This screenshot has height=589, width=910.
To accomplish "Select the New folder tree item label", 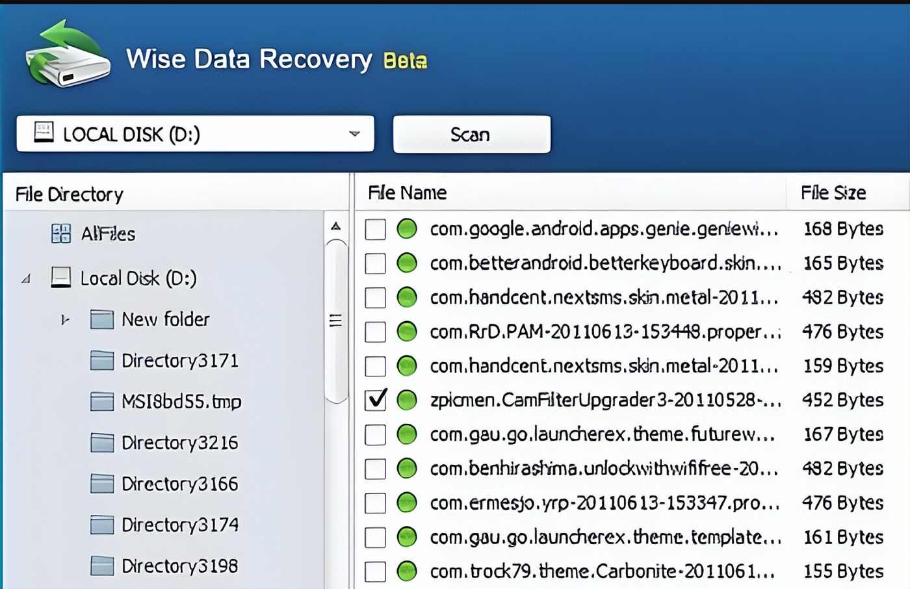I will pos(166,319).
